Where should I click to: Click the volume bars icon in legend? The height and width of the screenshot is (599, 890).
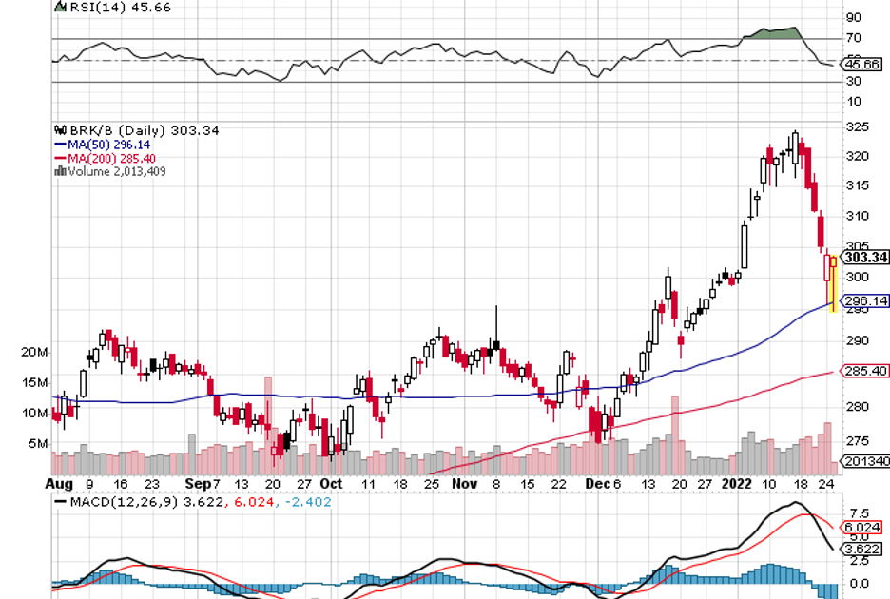point(61,171)
